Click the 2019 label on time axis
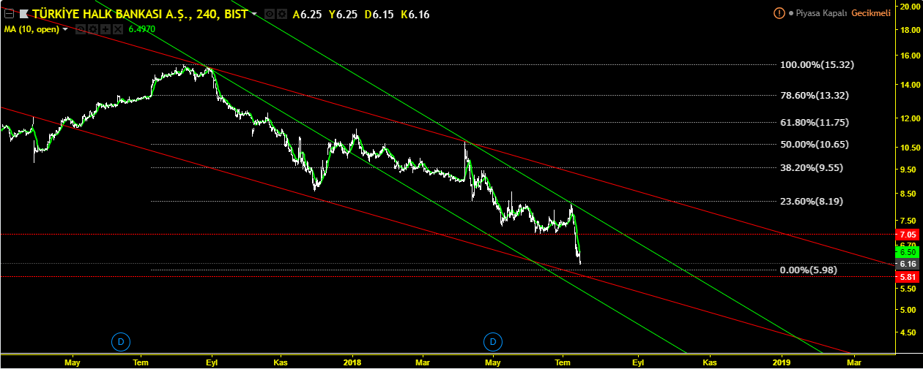This screenshot has height=369, width=923. [x=782, y=362]
